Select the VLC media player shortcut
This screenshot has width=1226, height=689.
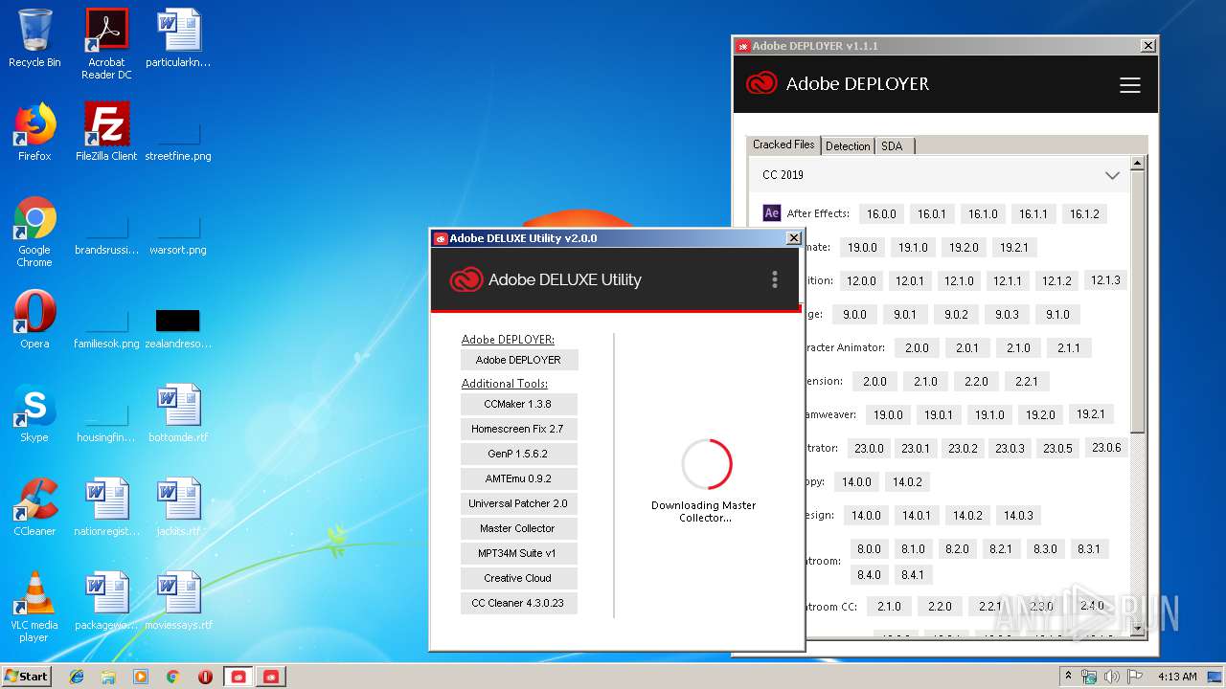point(34,607)
